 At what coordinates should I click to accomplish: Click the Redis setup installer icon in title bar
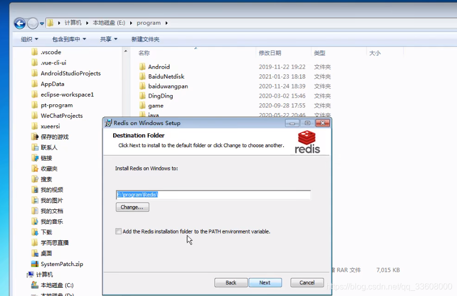coord(108,123)
